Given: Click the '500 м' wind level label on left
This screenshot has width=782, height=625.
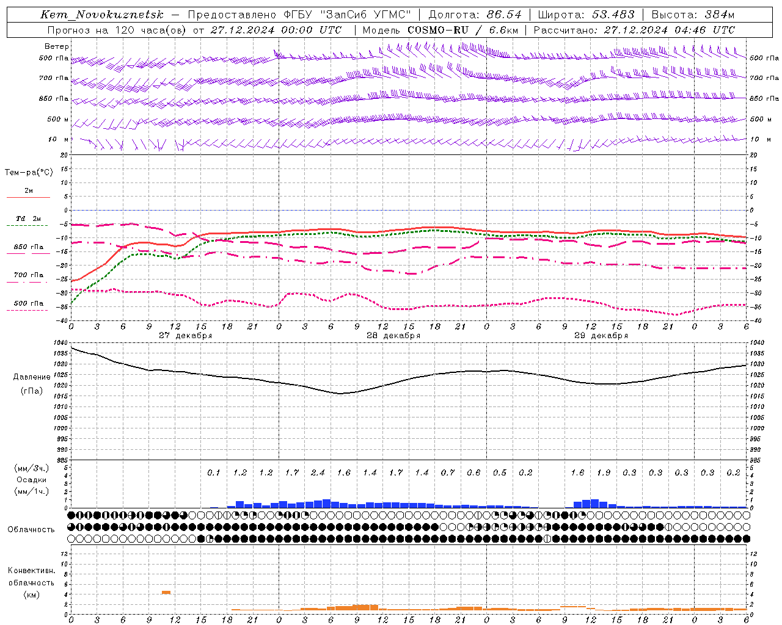Looking at the screenshot, I should point(58,120).
